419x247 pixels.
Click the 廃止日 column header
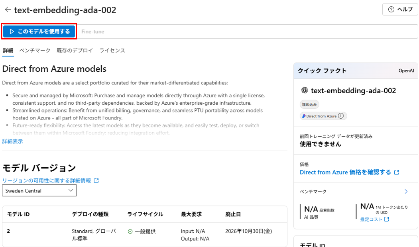(x=233, y=214)
